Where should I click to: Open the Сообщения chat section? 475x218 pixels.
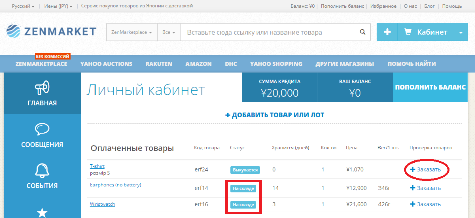tap(42, 135)
